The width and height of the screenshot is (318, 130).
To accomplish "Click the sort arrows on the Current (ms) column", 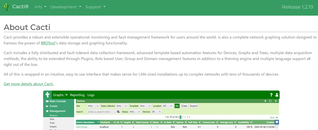I will (217, 122).
